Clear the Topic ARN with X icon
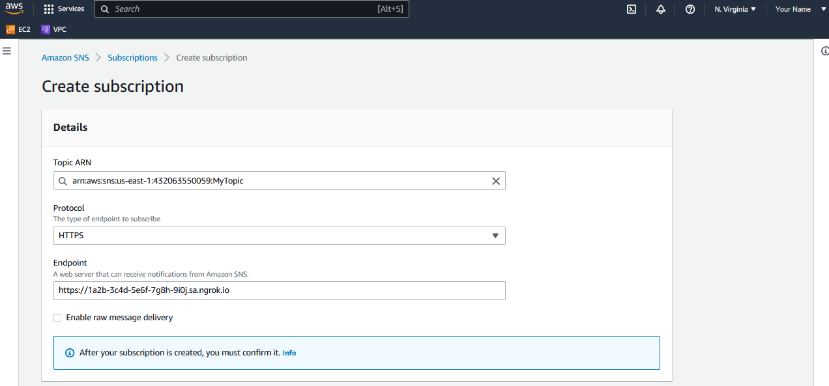 [x=496, y=181]
